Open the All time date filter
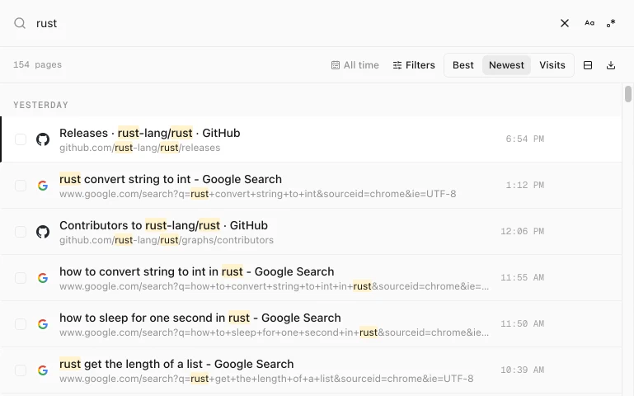 [355, 65]
